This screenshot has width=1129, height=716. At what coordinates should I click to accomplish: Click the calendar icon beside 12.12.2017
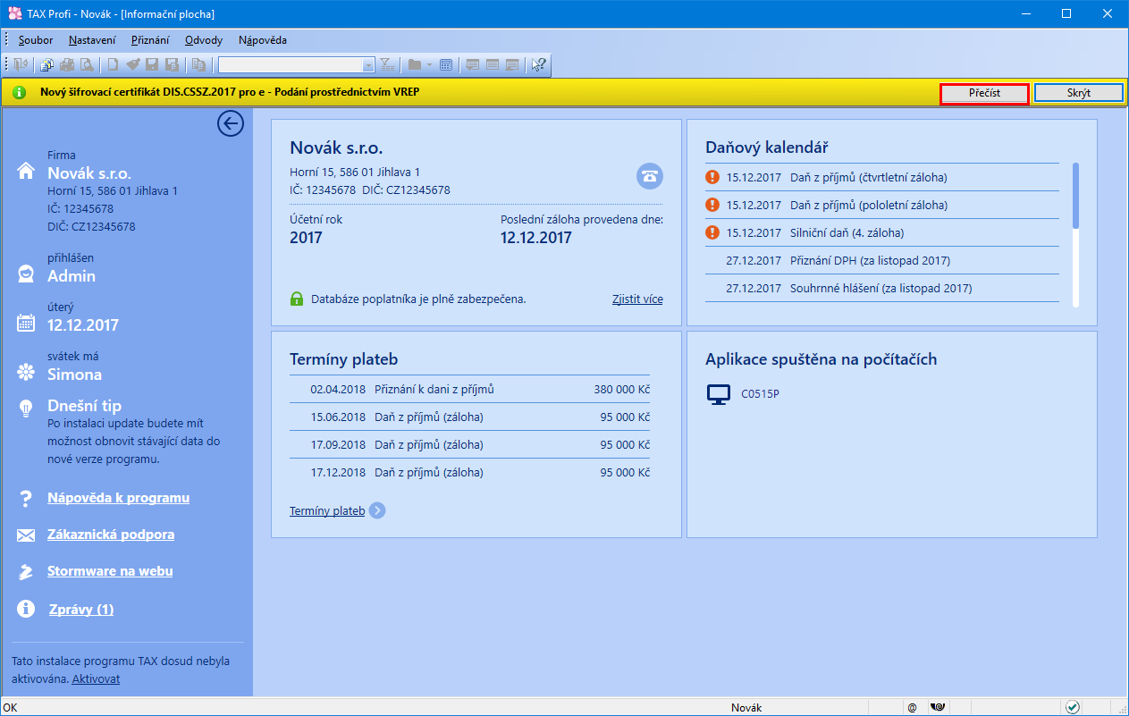pyautogui.click(x=26, y=324)
